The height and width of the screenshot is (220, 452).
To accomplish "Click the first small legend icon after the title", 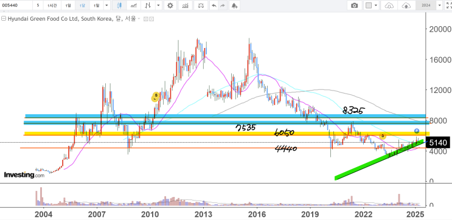I will tap(145, 19).
